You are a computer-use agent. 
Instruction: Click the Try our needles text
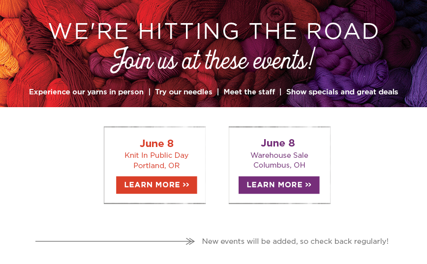point(183,92)
